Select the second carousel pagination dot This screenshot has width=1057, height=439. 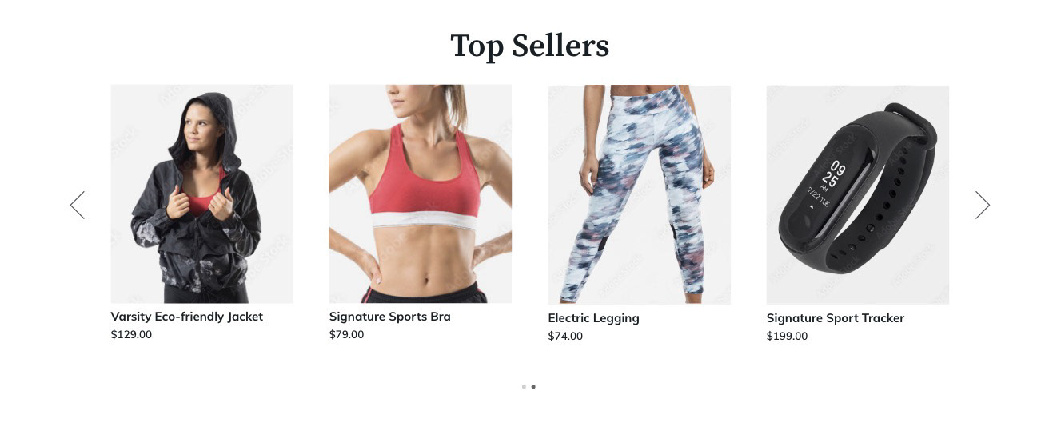[533, 387]
